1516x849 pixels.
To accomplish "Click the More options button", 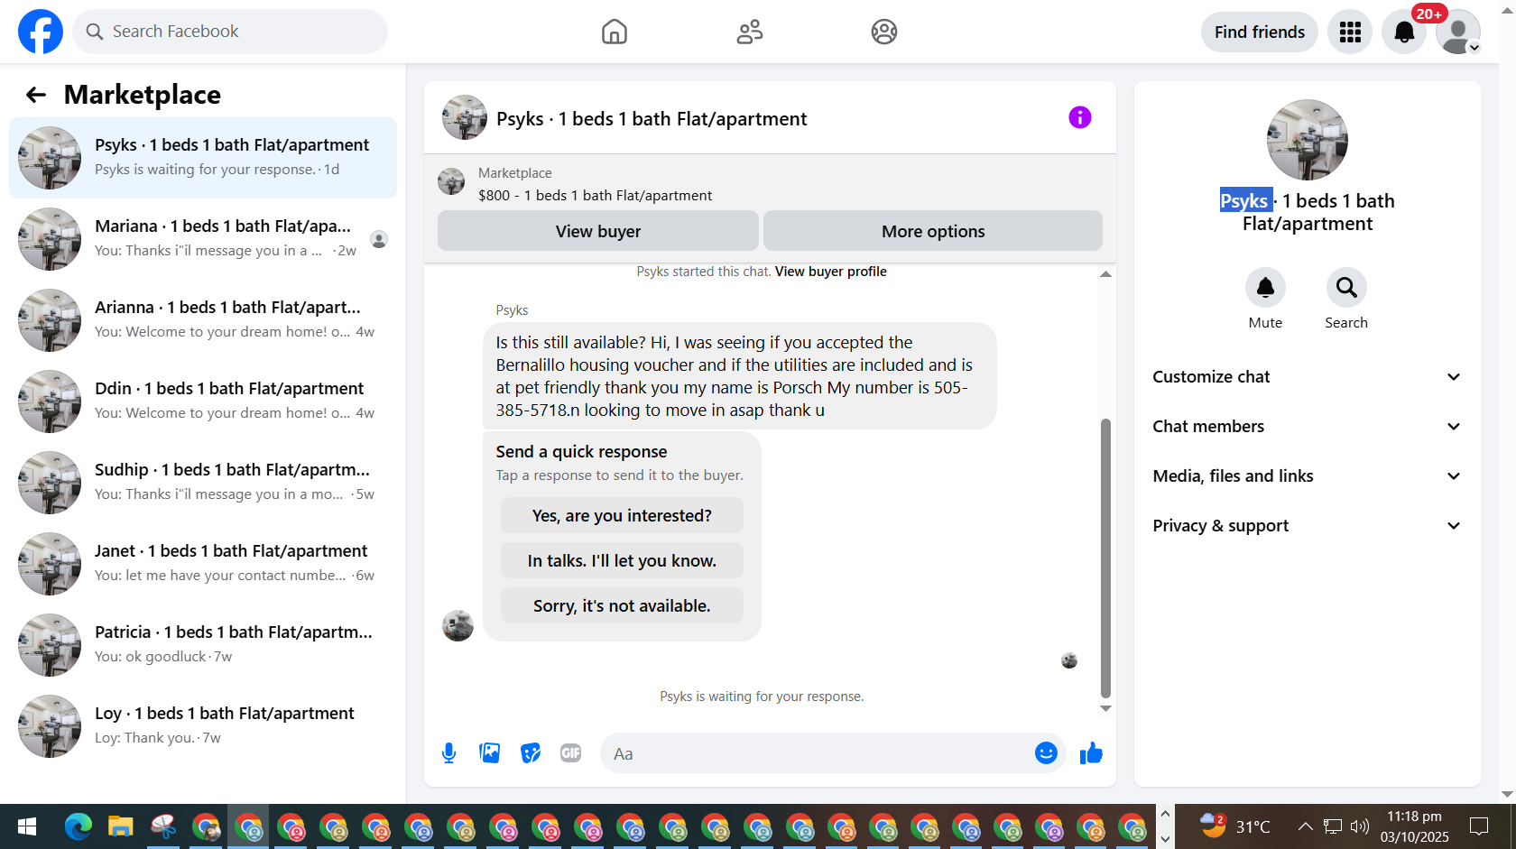I will point(933,231).
